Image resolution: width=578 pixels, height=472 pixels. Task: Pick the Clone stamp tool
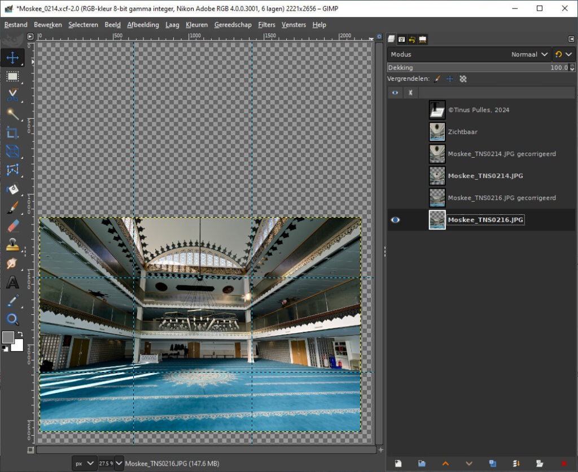click(x=12, y=245)
